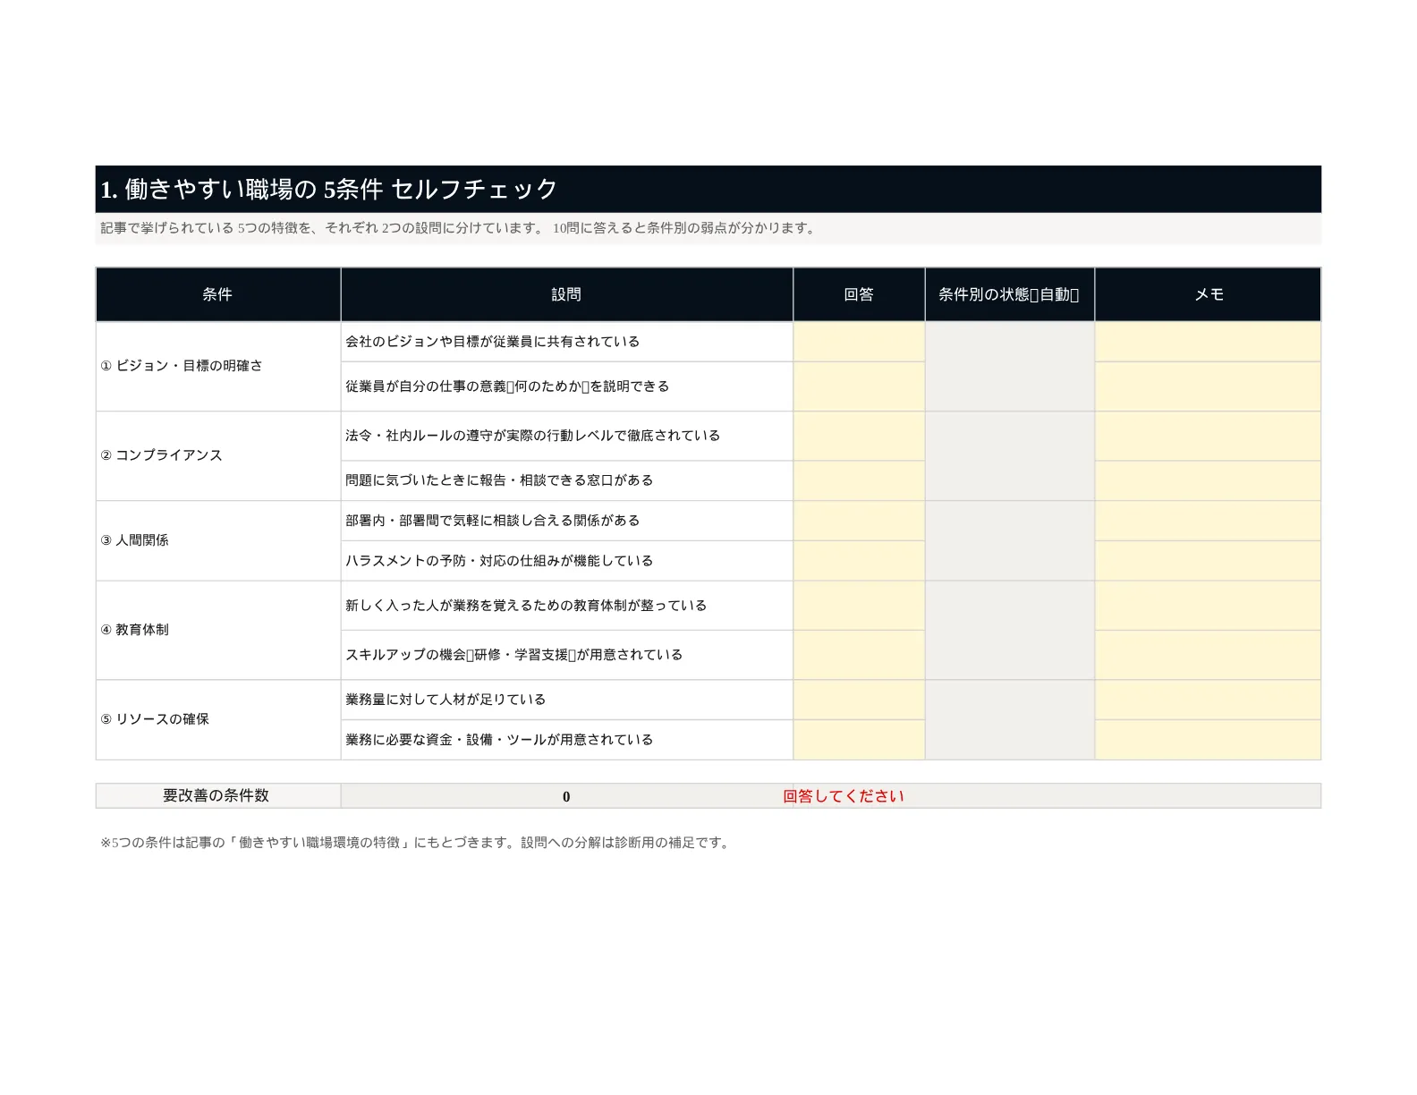
Task: Click question 従業員が自分の仕事の意義を説明できる
Action: [x=567, y=386]
